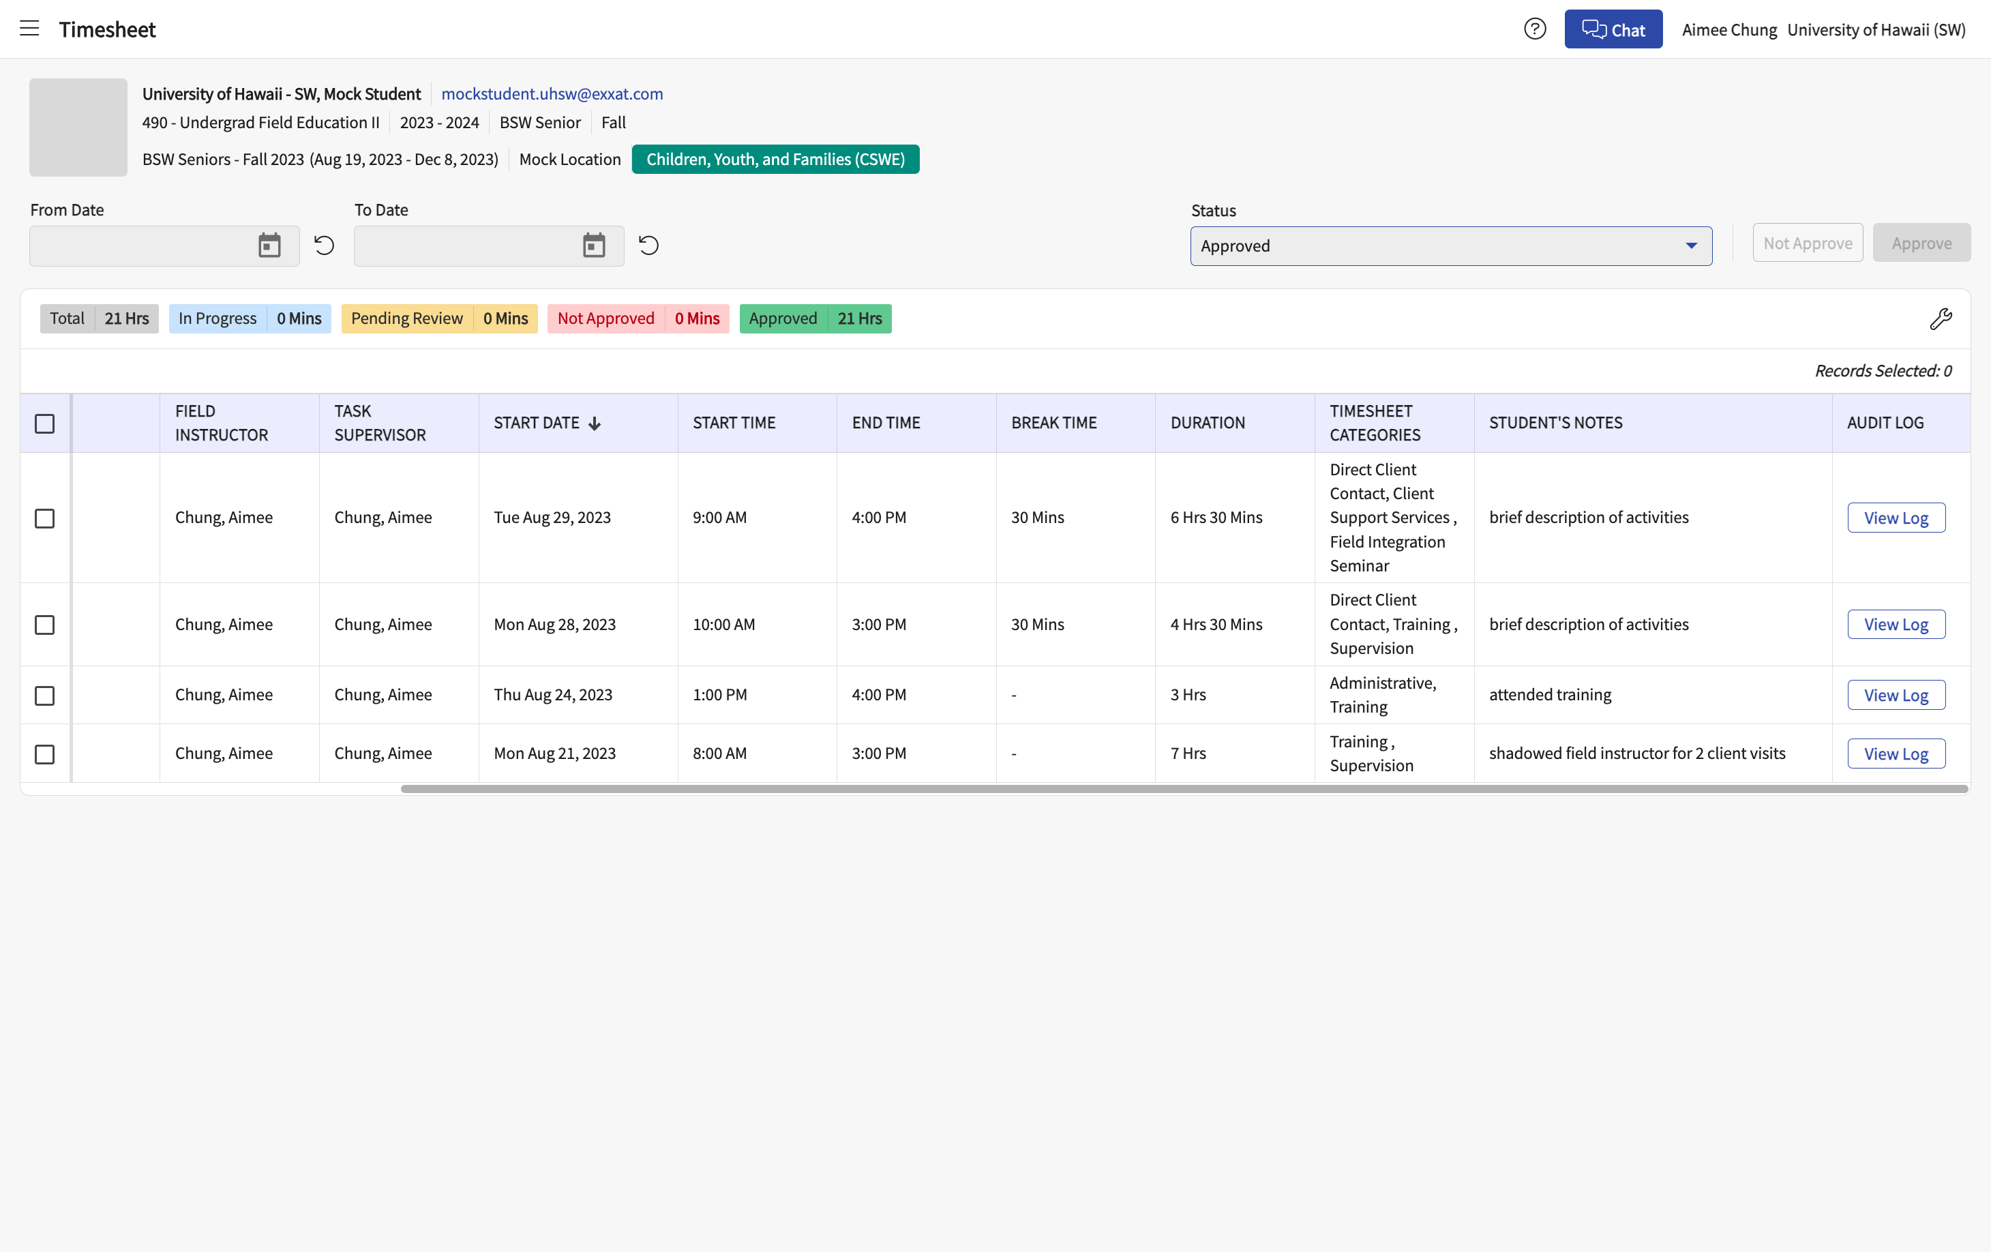
Task: Click the 'shadowed field instructor for 2 client visits' note
Action: click(1637, 754)
